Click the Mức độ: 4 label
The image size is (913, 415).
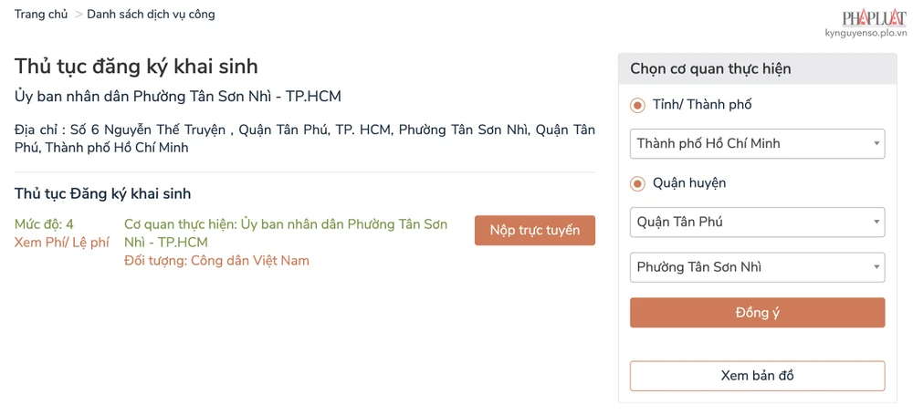tap(44, 224)
